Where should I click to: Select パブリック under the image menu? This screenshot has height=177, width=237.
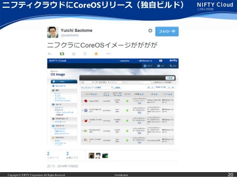pyautogui.click(x=59, y=115)
